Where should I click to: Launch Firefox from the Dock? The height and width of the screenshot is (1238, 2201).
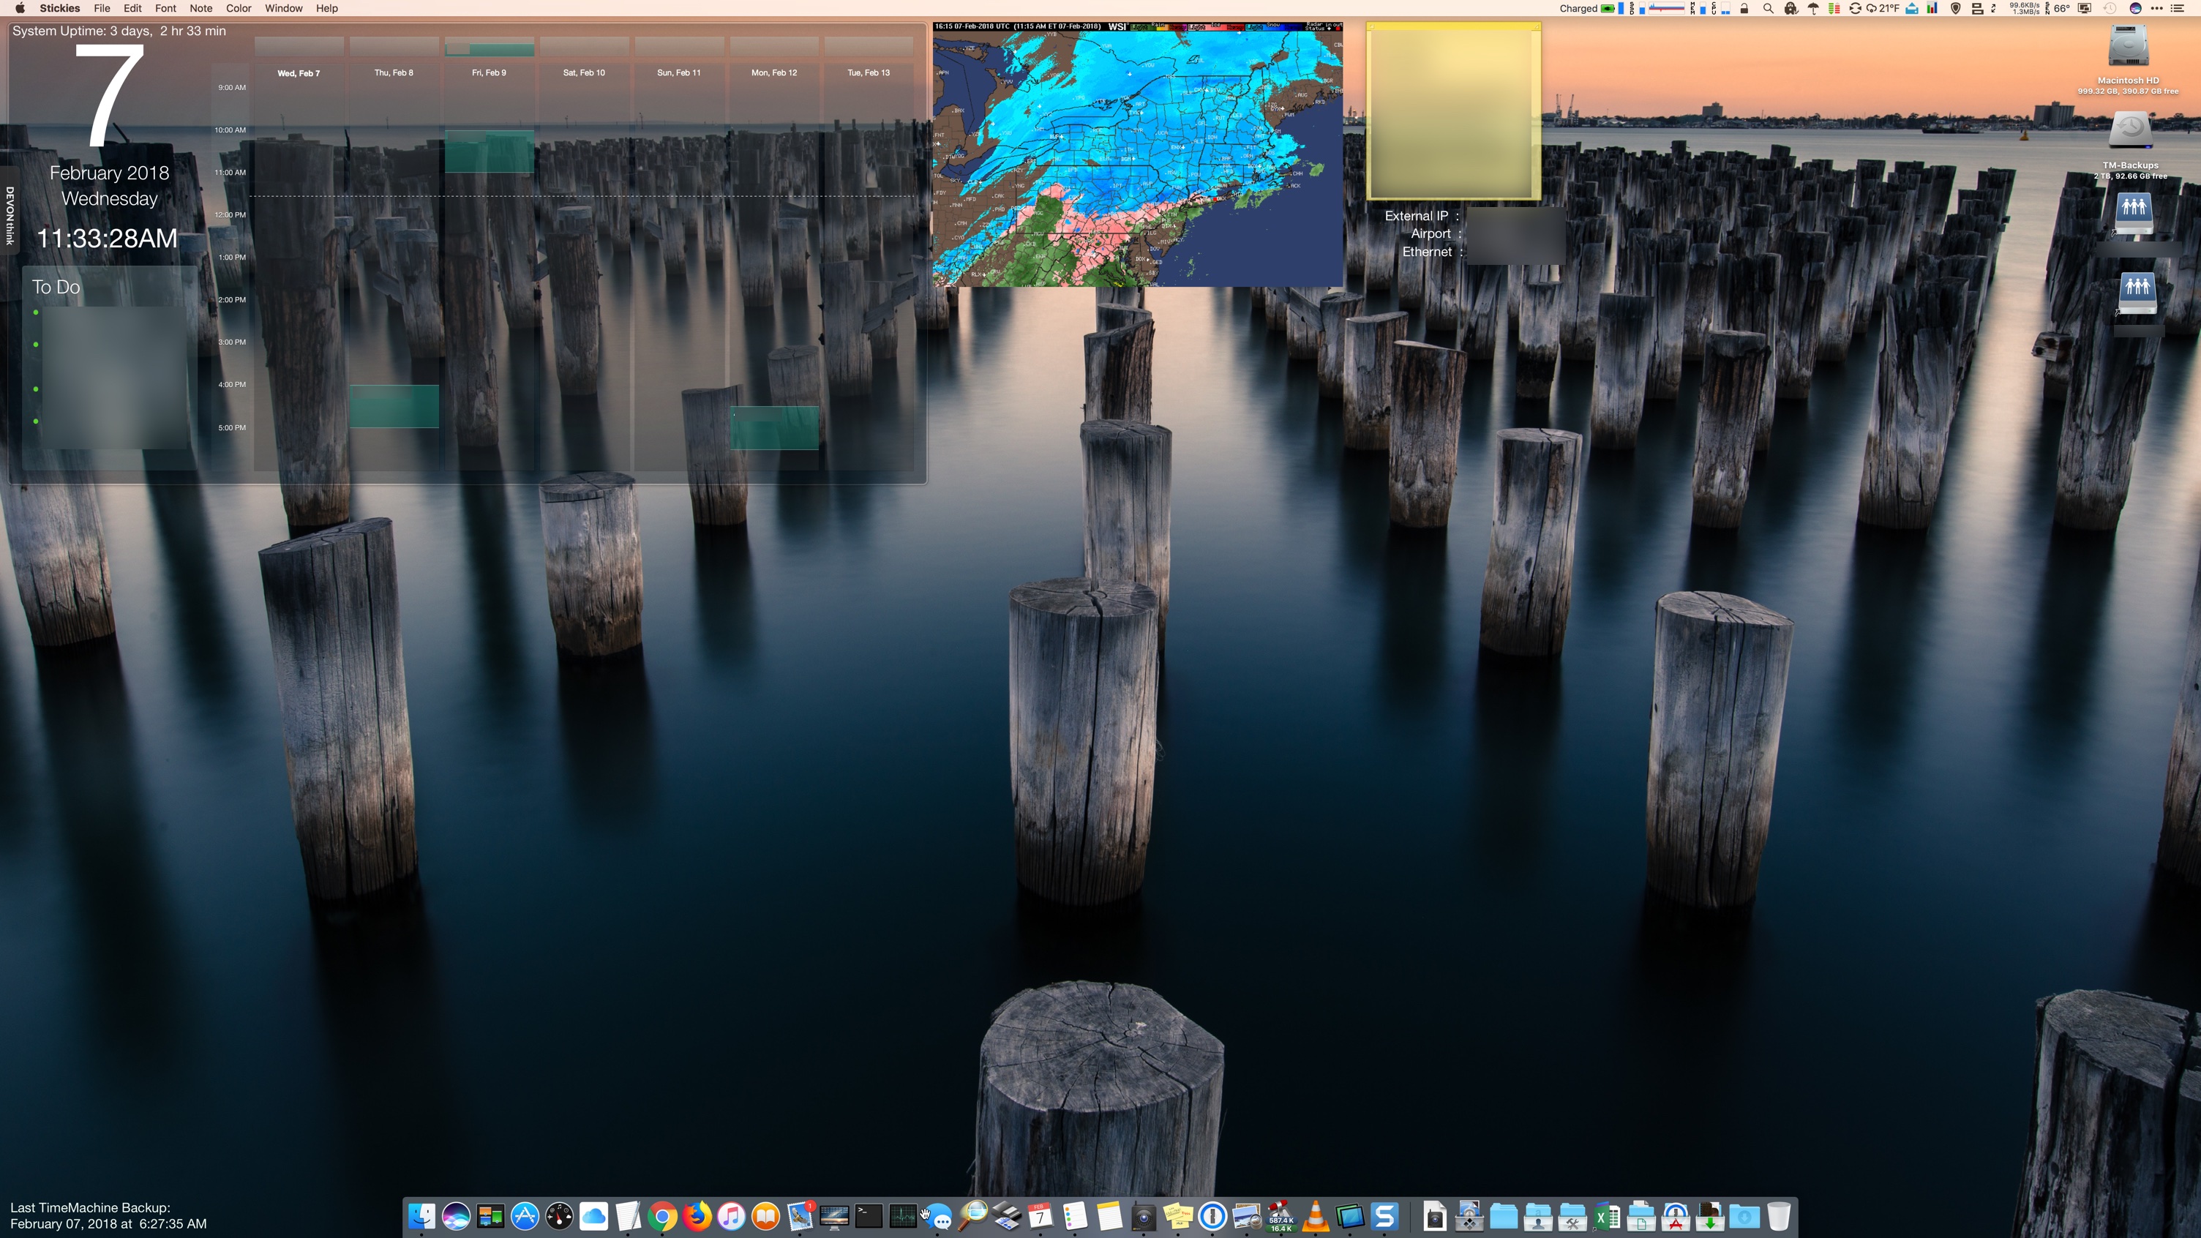697,1216
